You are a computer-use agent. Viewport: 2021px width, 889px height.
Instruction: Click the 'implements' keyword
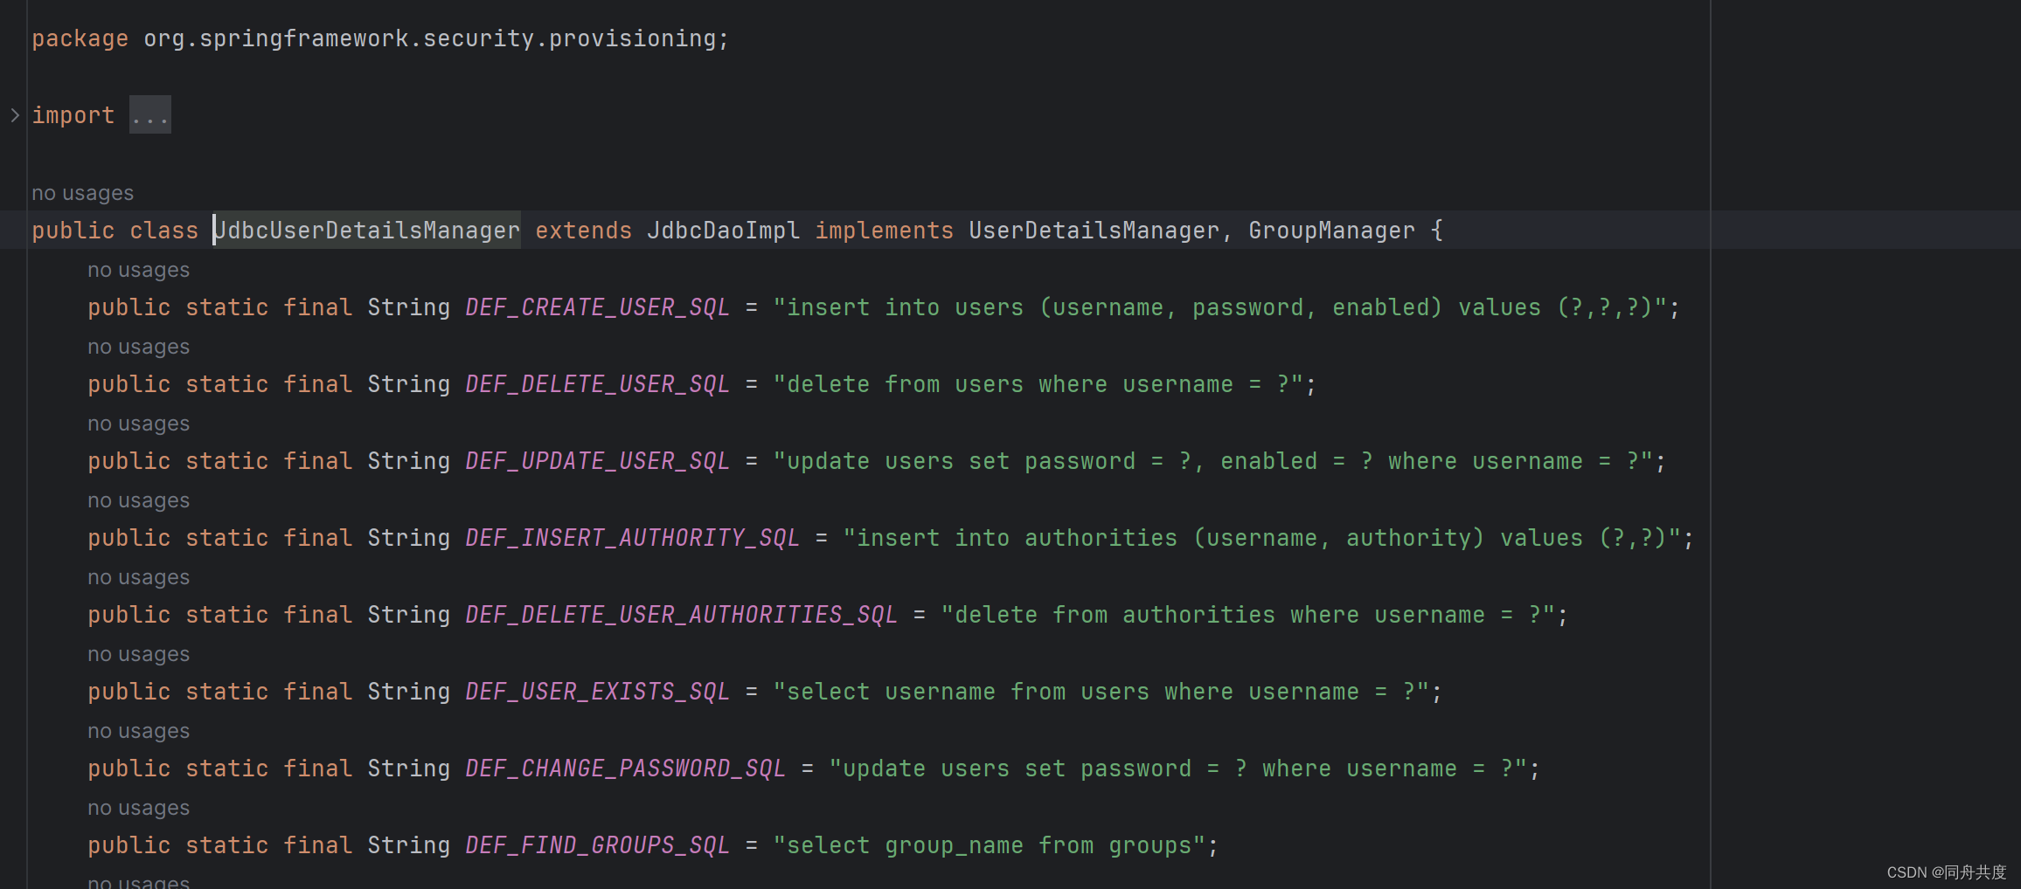[x=885, y=231]
